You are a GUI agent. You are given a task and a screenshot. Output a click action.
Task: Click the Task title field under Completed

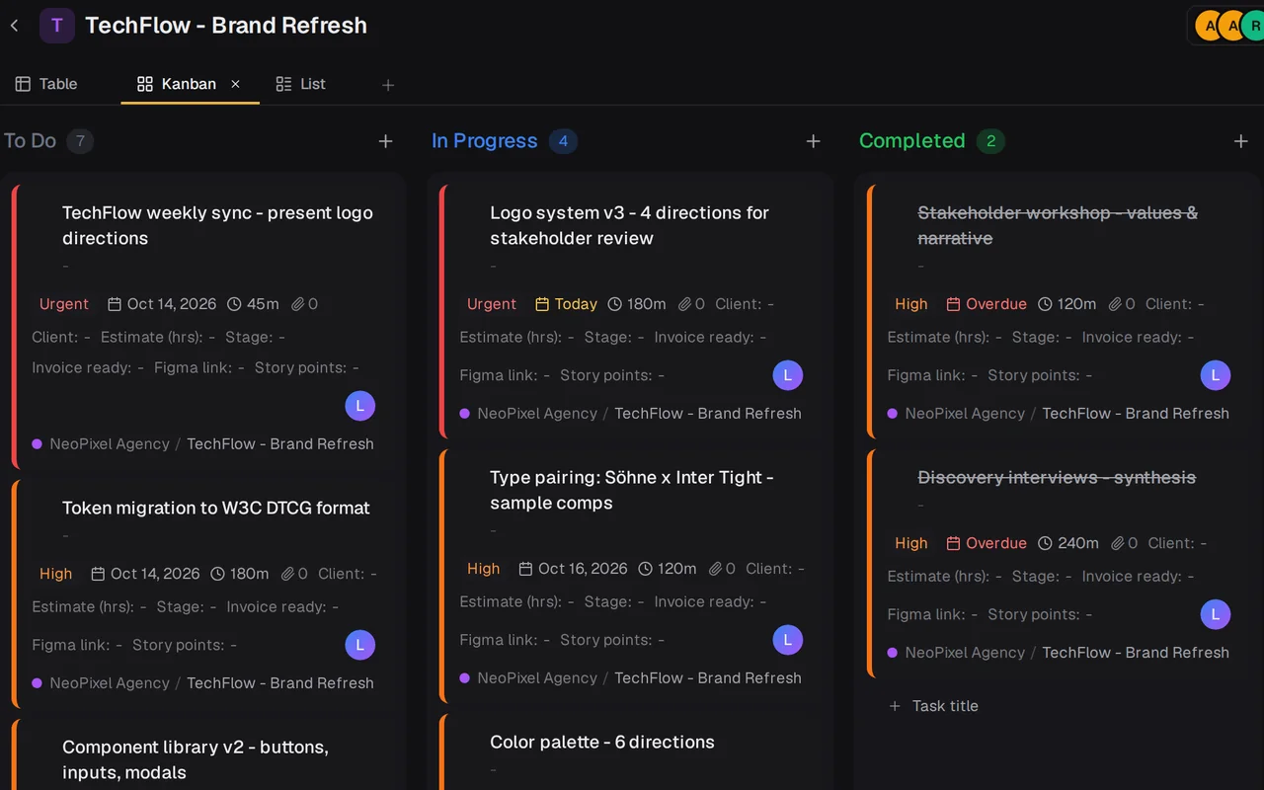[x=945, y=706]
